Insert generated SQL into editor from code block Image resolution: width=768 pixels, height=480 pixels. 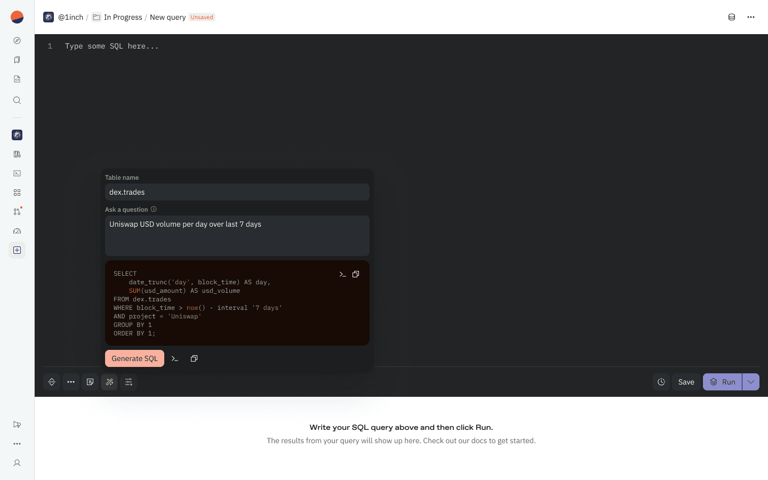tap(342, 274)
